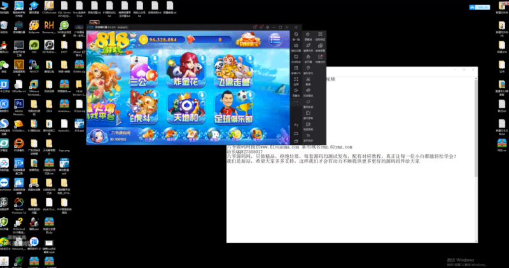The image size is (509, 268).
Task: Click the Android back arrow in emulator sidebar
Action: pyautogui.click(x=296, y=124)
